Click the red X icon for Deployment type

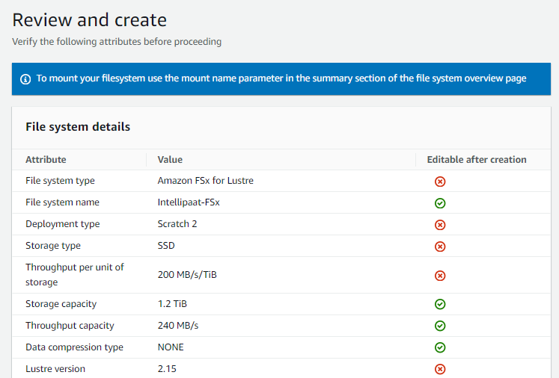coord(440,225)
